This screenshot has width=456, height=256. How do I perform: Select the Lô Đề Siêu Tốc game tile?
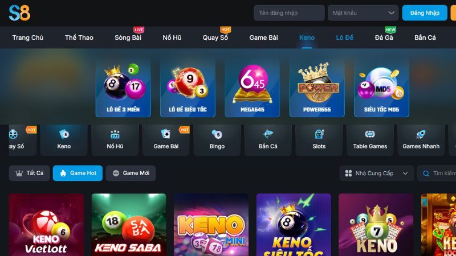pos(188,88)
